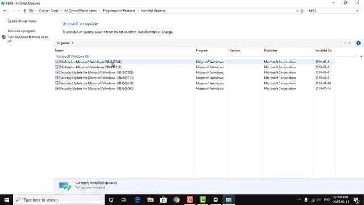Open the Programs and Features breadcrumb
This screenshot has height=205, width=364.
[x=119, y=11]
